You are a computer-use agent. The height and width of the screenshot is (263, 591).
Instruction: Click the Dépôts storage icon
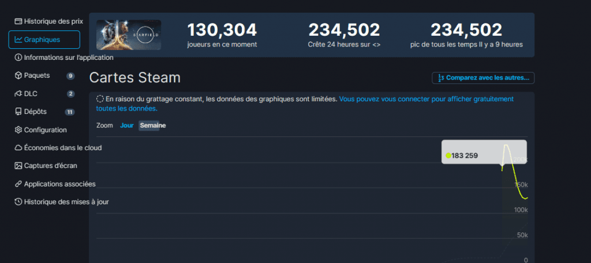point(18,112)
